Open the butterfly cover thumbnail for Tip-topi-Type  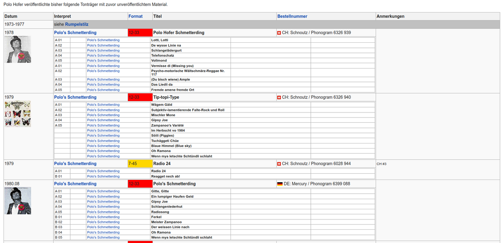tap(18, 114)
